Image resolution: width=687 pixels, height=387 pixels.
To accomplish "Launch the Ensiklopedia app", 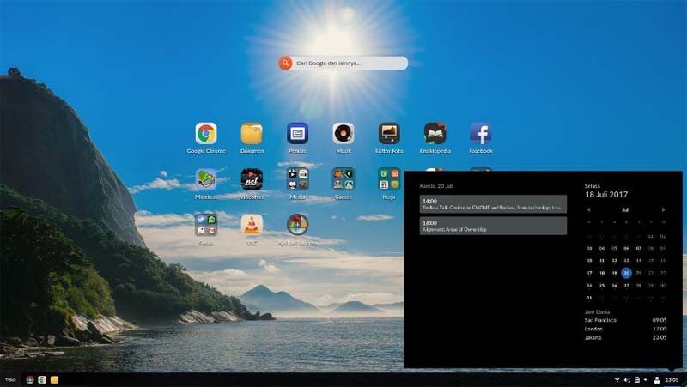I will click(435, 134).
